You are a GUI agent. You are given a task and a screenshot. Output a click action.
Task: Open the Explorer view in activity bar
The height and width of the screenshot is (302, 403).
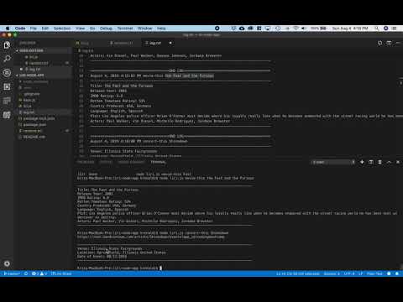7,45
